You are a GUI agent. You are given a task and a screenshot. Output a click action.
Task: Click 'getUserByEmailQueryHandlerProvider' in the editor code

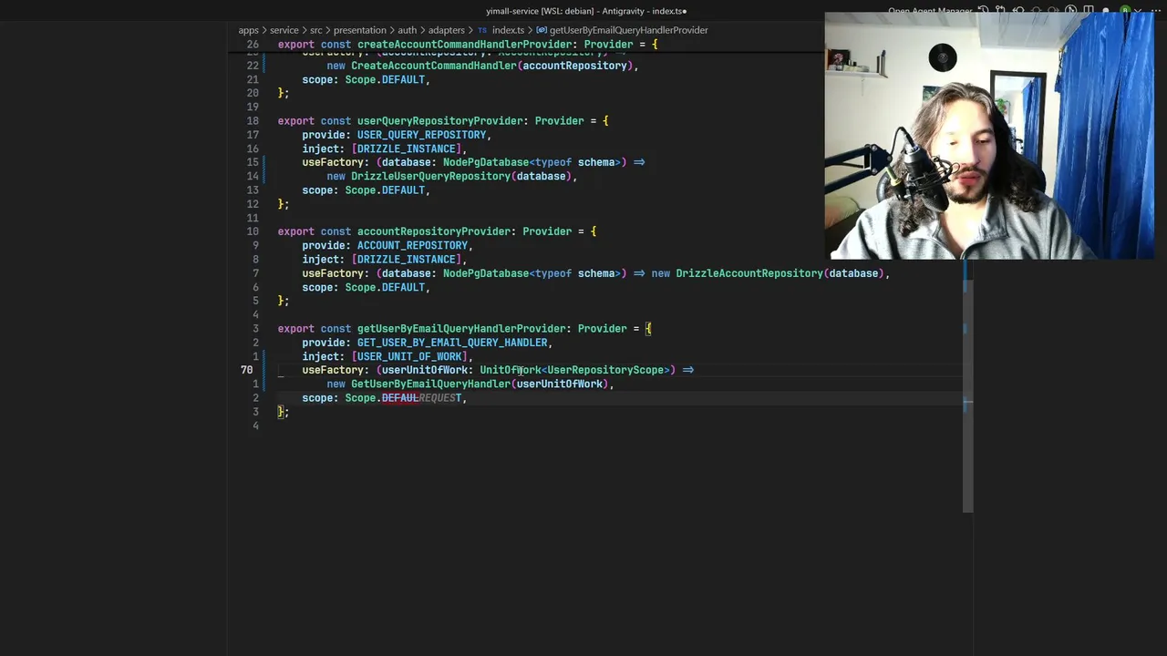tap(460, 329)
